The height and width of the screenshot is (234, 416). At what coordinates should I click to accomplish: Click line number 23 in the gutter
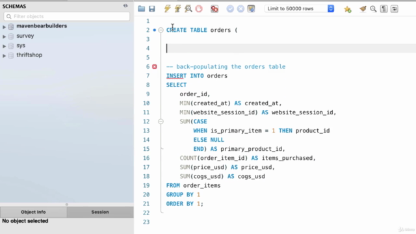coord(146,222)
